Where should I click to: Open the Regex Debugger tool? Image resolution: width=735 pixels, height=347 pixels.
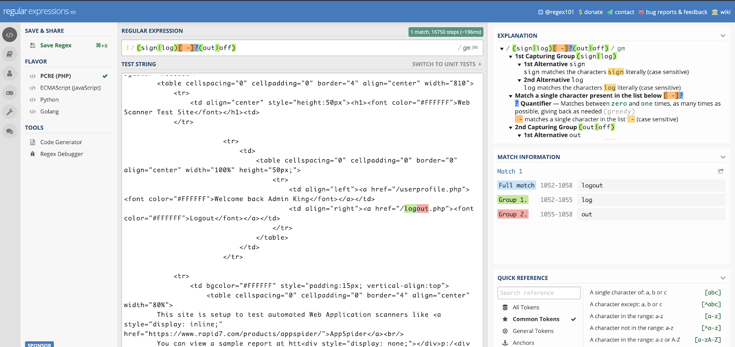62,154
